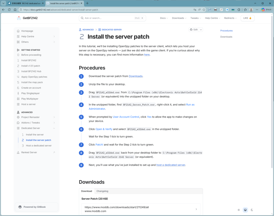
Task: Switch to the Changelog tab
Action: point(102,191)
